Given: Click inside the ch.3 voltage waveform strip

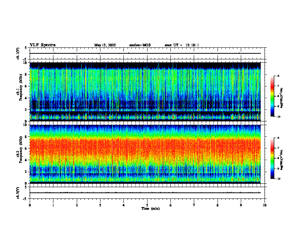Looking at the screenshot, I should [147, 193].
